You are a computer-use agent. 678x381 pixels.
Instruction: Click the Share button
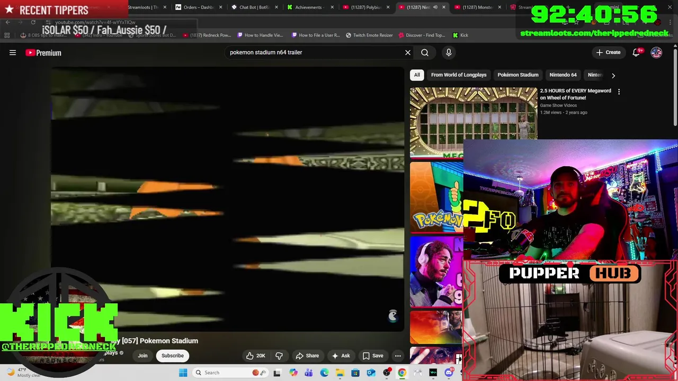(x=307, y=356)
